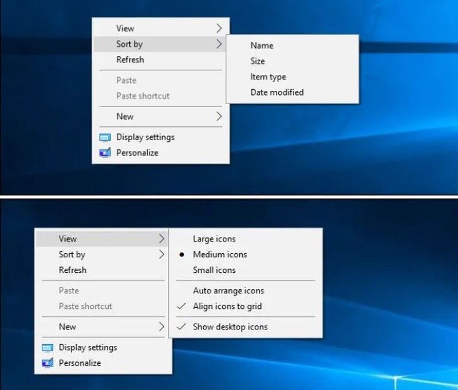The image size is (458, 390).
Task: Click the Sort by chevron arrow in bottom menu
Action: [161, 254]
